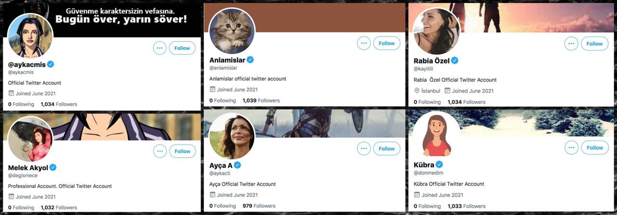Open the kitten profile picture of Anlamislar

pos(232,31)
